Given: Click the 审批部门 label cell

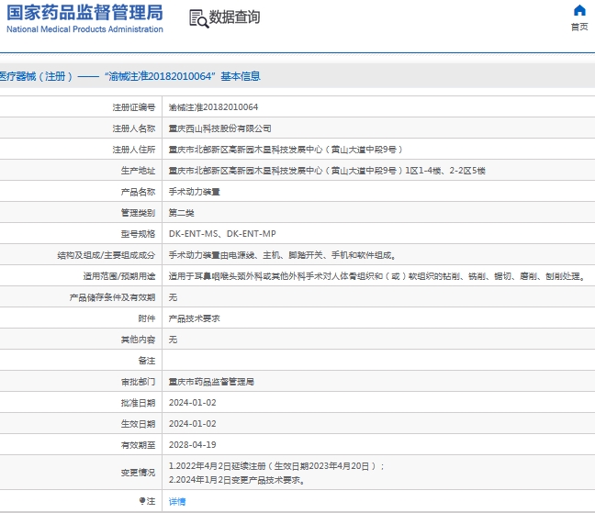Looking at the screenshot, I should (x=138, y=382).
